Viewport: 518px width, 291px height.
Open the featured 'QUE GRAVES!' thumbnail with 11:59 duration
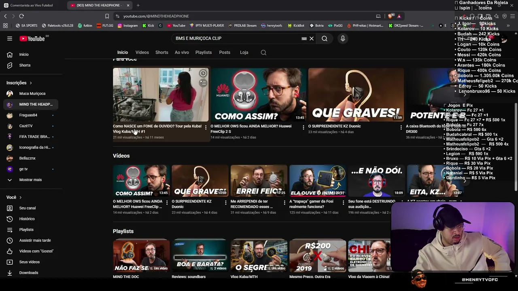point(356,95)
